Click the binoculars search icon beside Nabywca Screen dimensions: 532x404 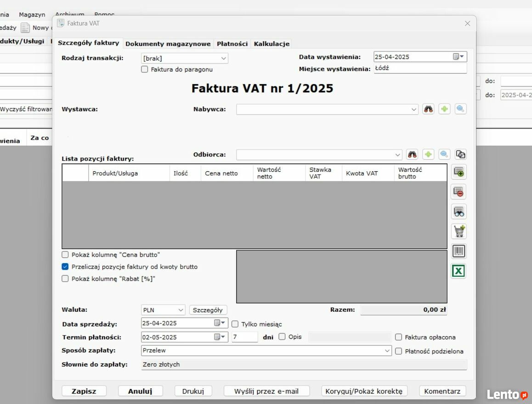tap(428, 109)
